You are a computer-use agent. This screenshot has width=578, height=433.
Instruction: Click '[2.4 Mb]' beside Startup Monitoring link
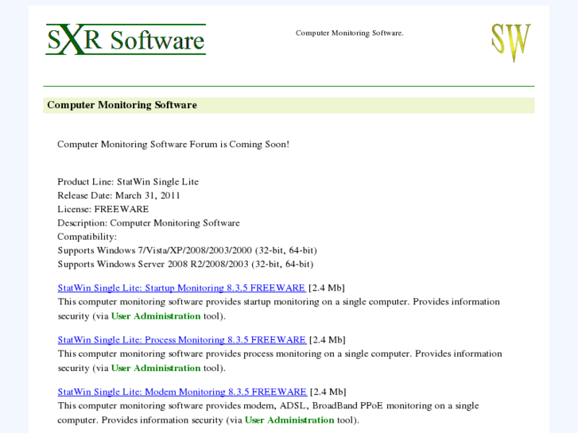[327, 288]
